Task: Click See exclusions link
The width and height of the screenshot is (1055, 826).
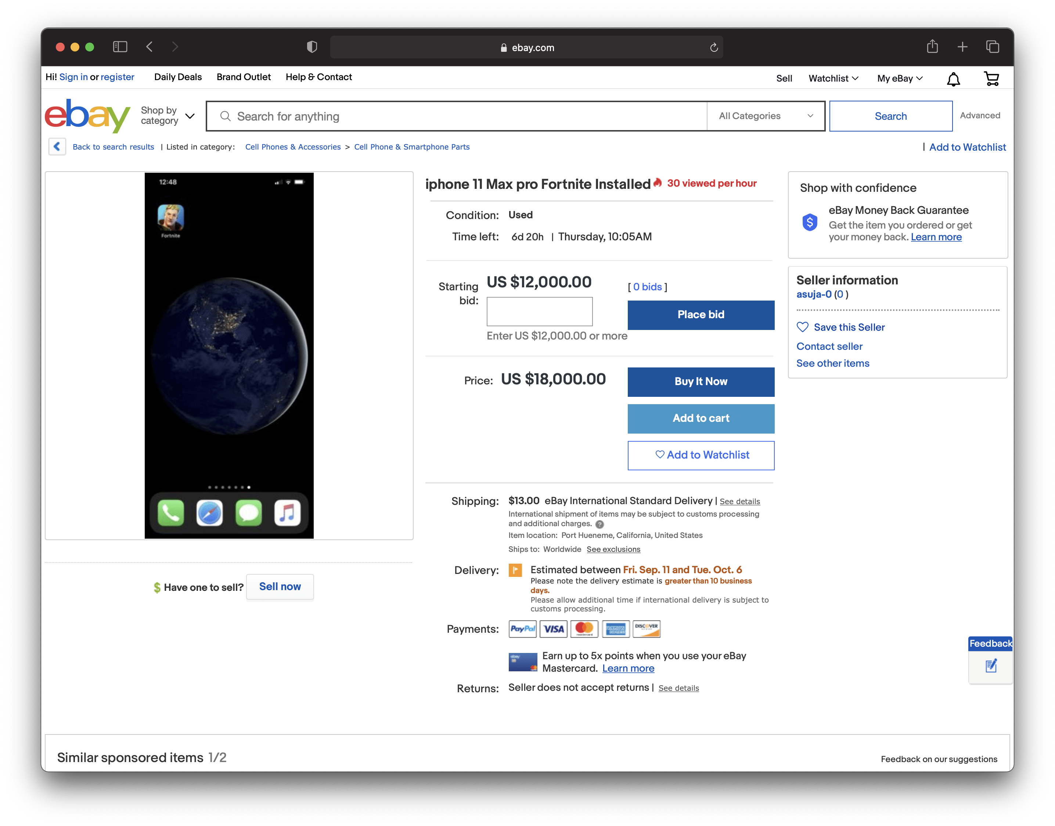Action: click(613, 549)
